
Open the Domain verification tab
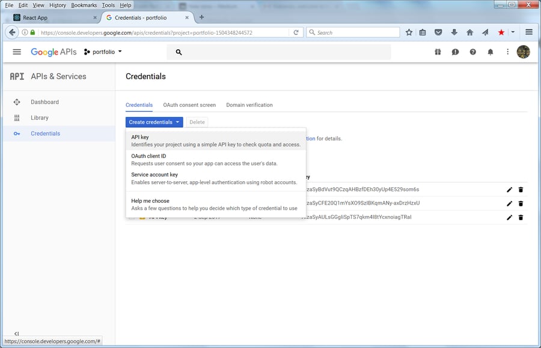click(x=249, y=105)
